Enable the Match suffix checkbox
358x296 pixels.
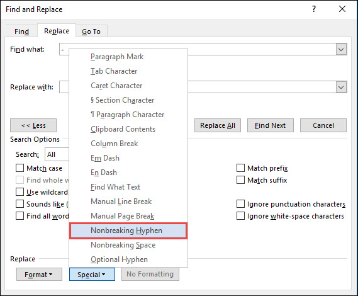240,180
